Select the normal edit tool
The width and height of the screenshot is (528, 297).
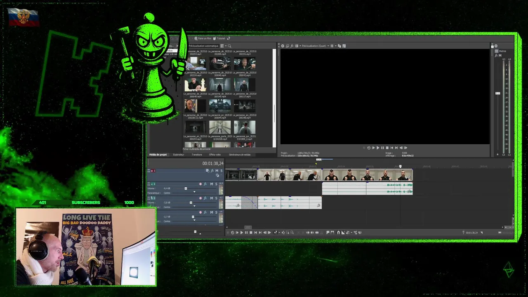coord(276,233)
